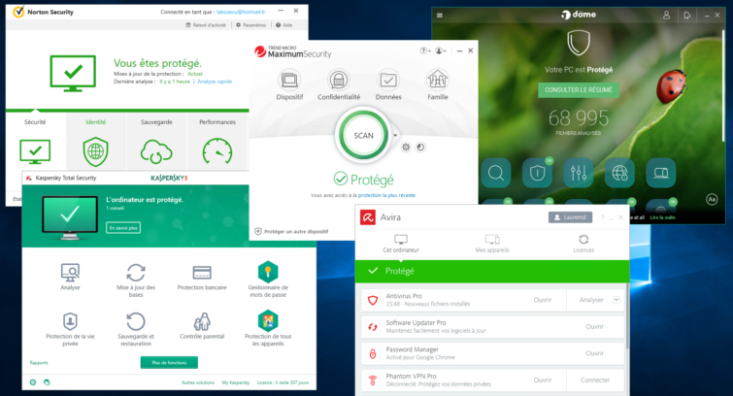Open Trend Micro reports pie icon
The height and width of the screenshot is (396, 733).
click(420, 148)
